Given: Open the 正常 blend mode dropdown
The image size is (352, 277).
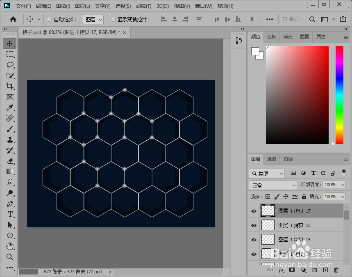Looking at the screenshot, I should point(273,185).
